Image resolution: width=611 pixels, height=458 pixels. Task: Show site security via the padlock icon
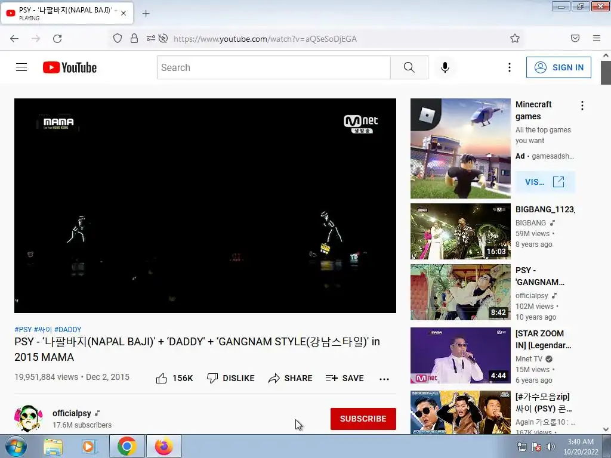tap(134, 38)
